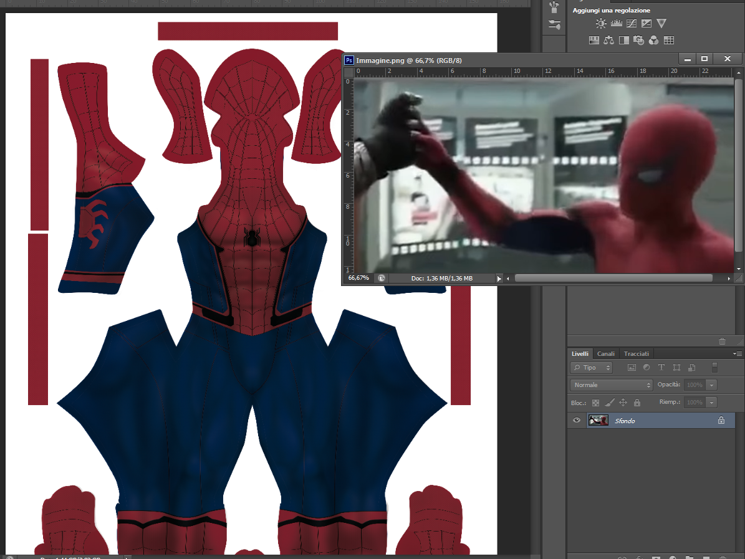
Task: Open the Doc info arrow menu in Immagine.png
Action: coord(499,279)
